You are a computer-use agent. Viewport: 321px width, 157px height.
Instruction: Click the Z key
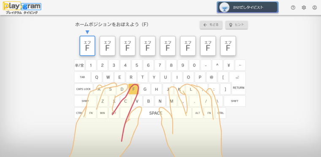tap(103, 101)
